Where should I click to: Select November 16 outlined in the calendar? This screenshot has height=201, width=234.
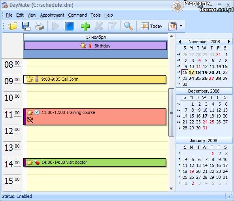[185, 72]
